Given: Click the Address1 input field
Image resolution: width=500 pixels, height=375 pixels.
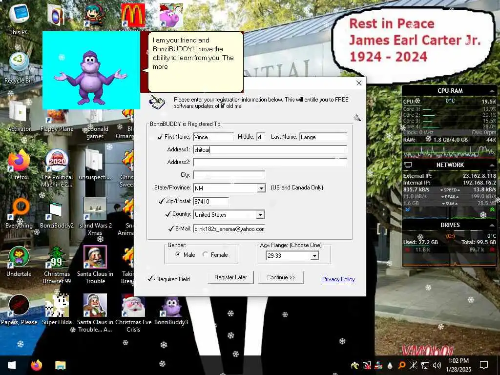Looking at the screenshot, I should [270, 149].
